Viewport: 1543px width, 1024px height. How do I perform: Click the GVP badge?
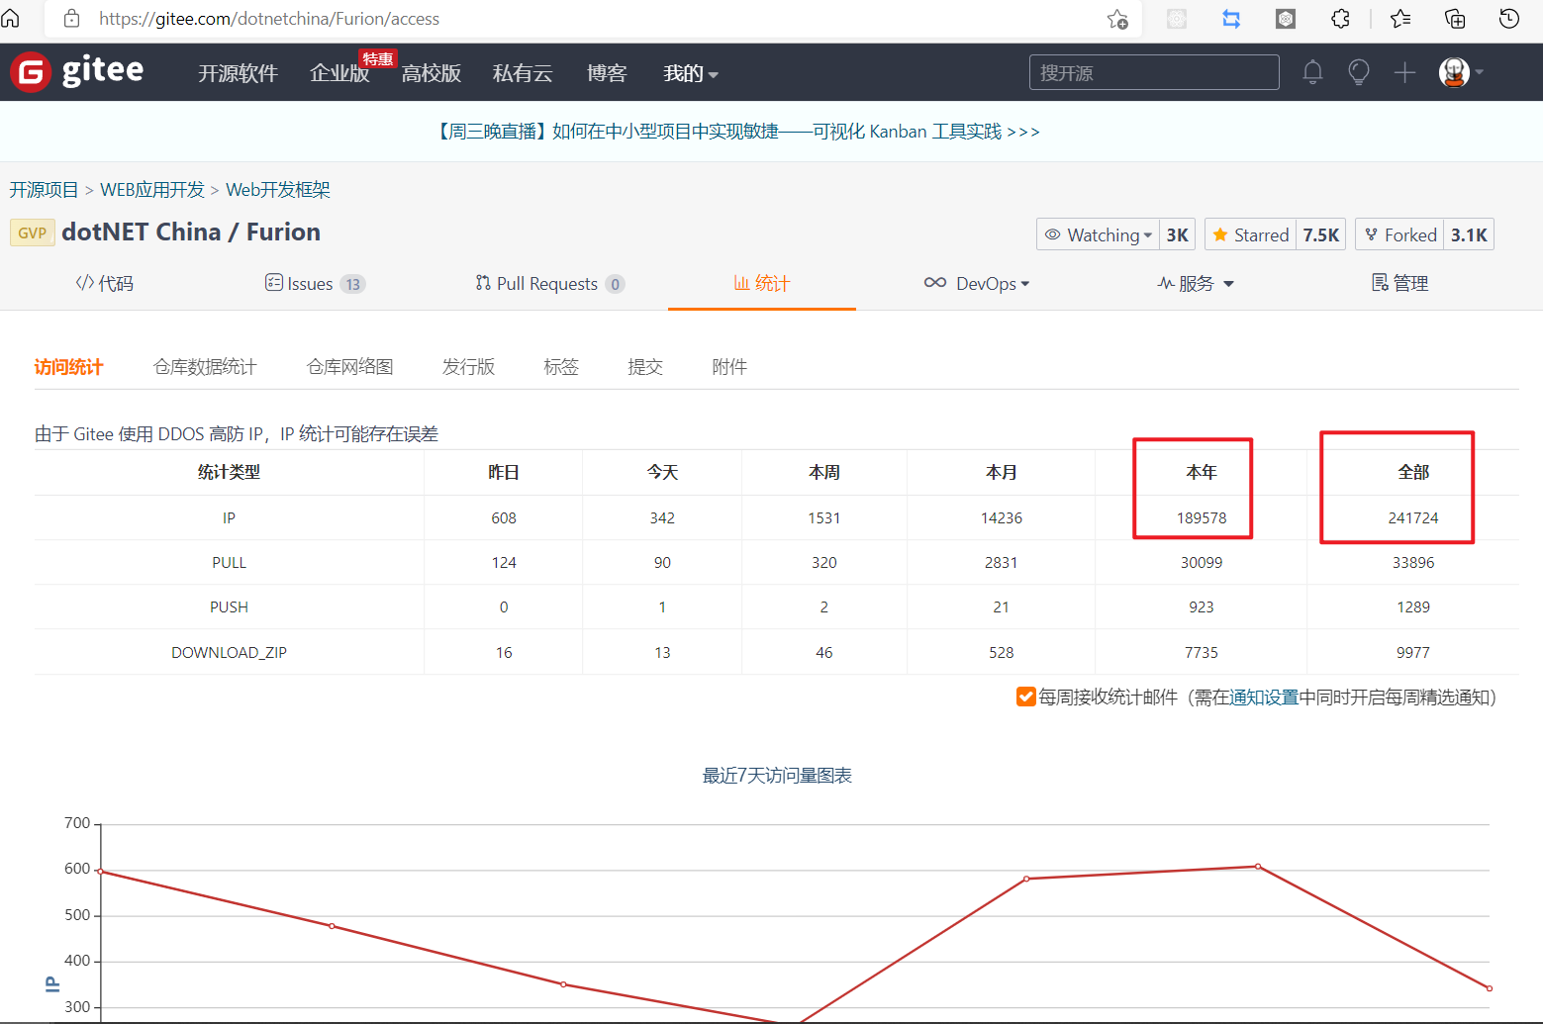(x=32, y=233)
